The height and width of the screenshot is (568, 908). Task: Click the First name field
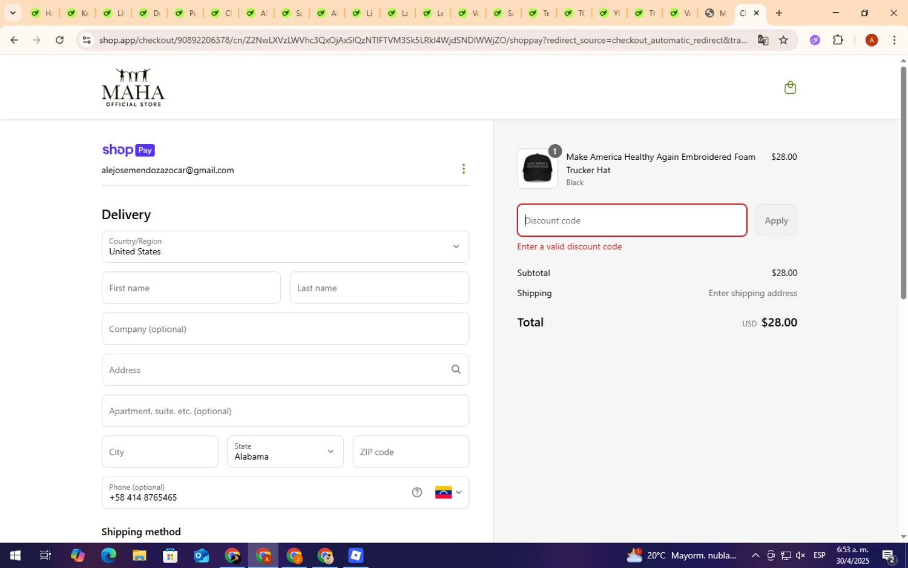coord(191,288)
